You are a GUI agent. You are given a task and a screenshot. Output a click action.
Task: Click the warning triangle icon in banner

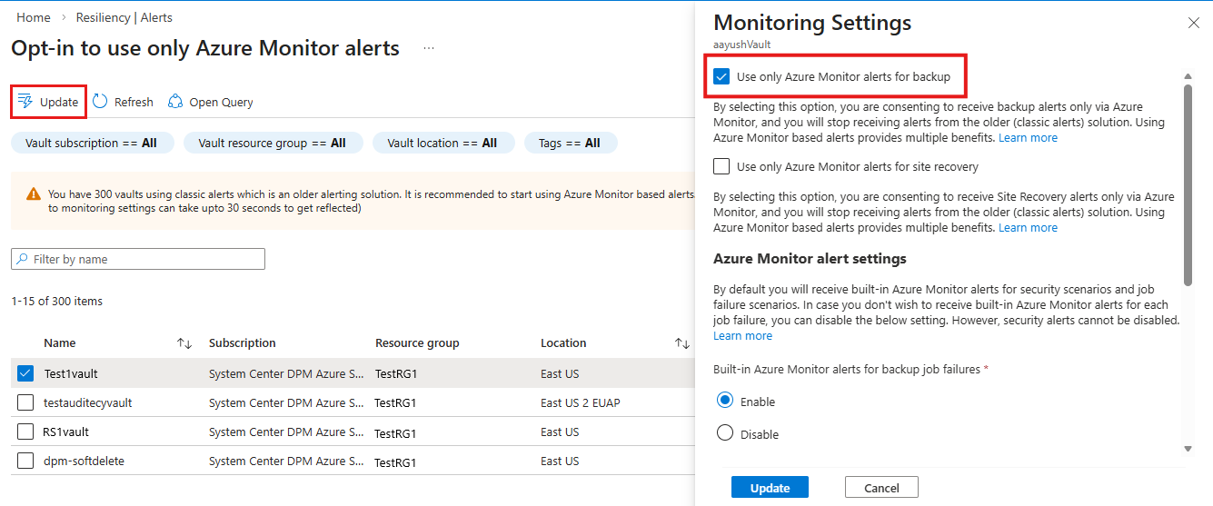[34, 193]
